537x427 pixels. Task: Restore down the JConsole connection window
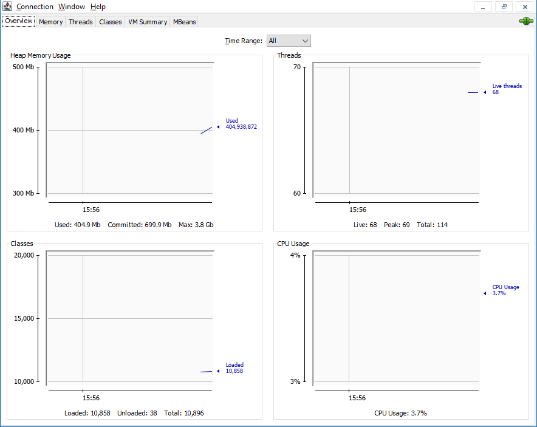pos(504,7)
